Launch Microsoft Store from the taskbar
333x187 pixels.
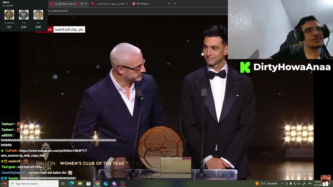point(88,184)
